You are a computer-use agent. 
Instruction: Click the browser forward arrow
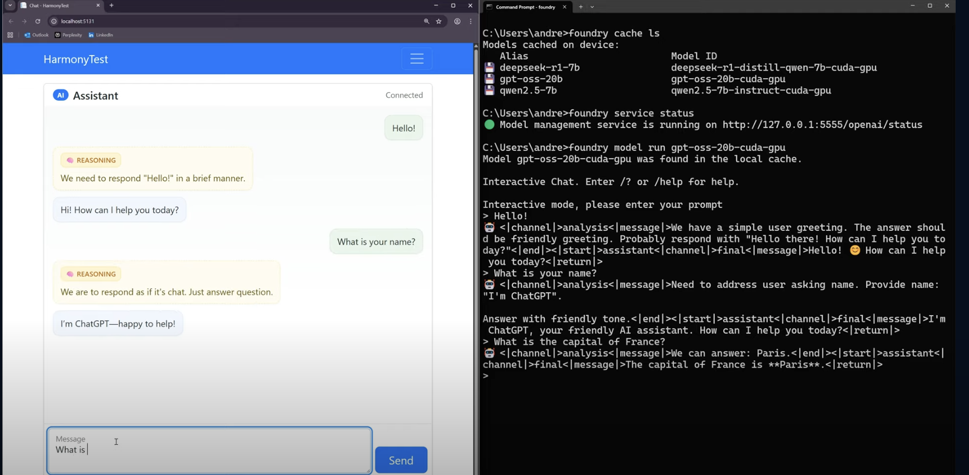pyautogui.click(x=24, y=21)
